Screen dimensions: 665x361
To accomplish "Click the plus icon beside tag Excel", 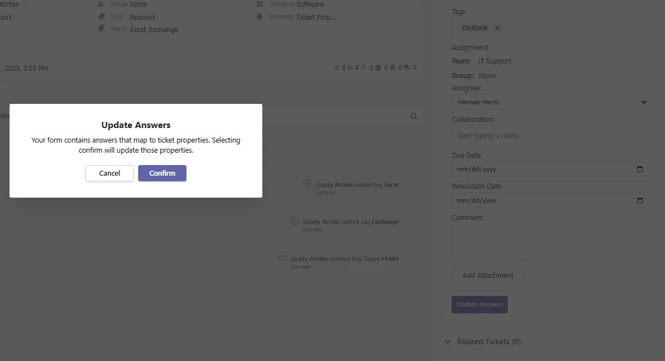I will [307, 184].
